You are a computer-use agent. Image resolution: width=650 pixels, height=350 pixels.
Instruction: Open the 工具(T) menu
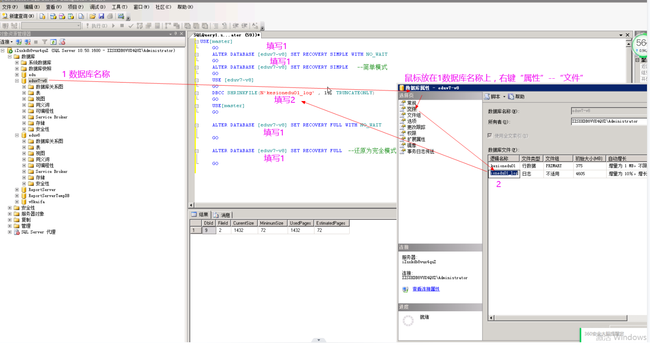[x=119, y=7]
